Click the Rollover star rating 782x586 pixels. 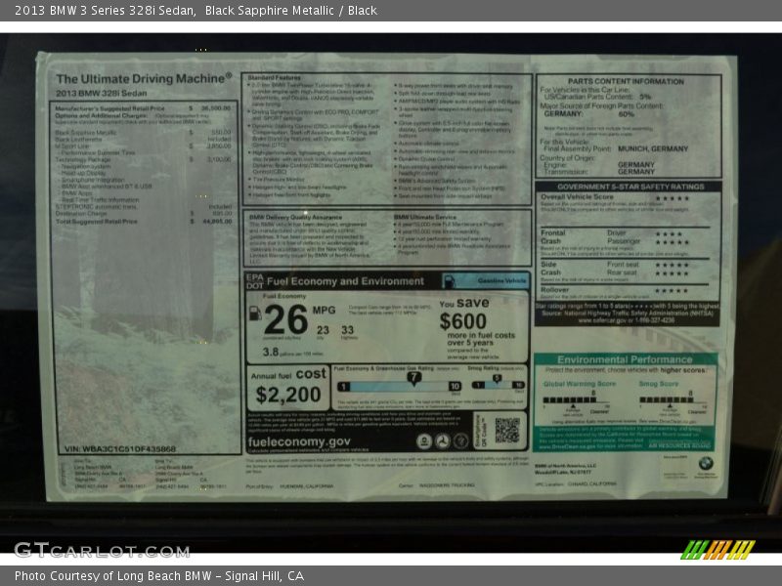672,290
